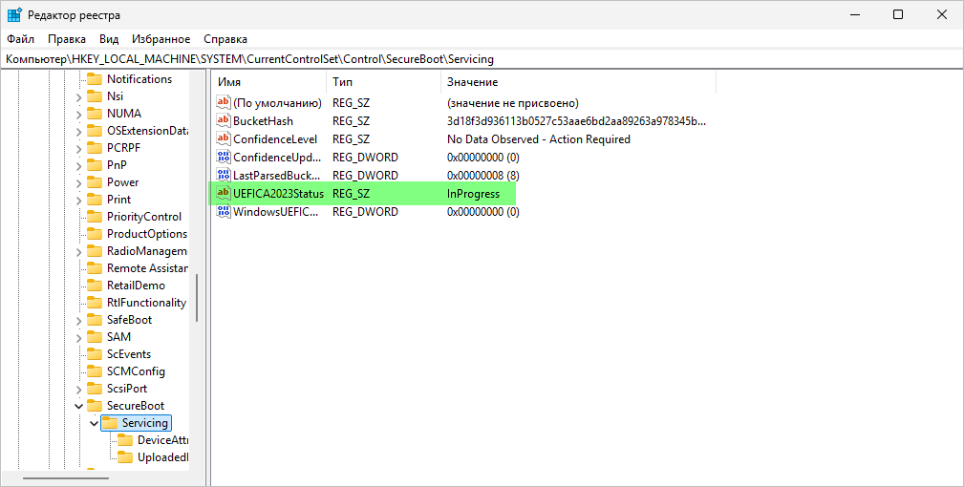This screenshot has width=964, height=487.
Task: Click the DeviceAttr... subfolder icon
Action: (125, 440)
